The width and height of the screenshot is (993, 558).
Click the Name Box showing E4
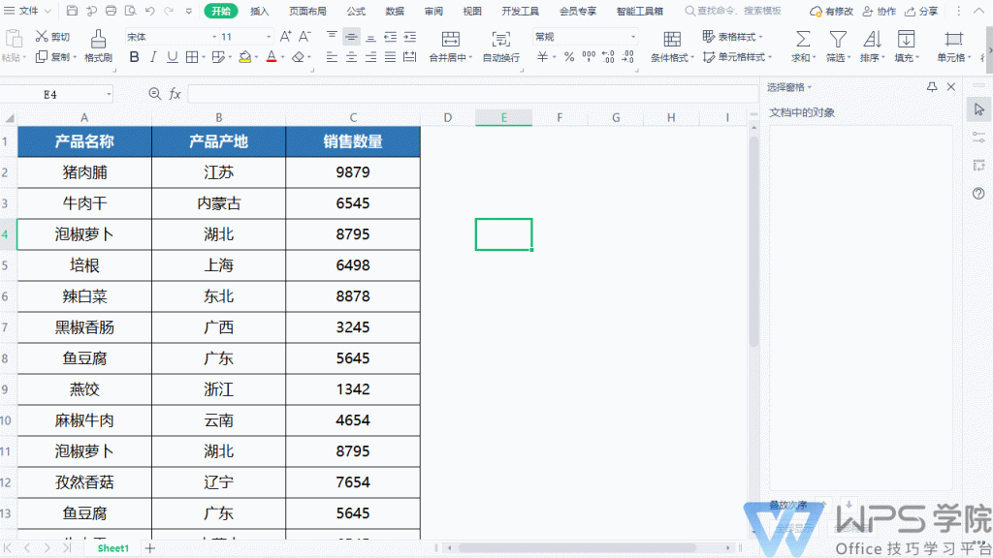coord(57,94)
